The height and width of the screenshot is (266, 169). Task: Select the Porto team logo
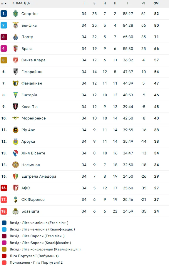(16, 37)
